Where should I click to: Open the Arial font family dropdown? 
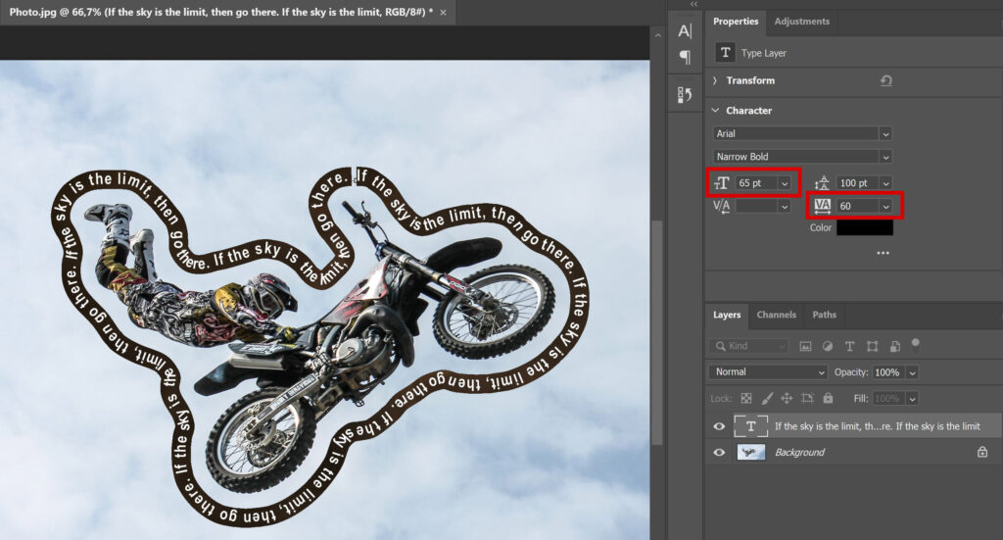point(885,133)
